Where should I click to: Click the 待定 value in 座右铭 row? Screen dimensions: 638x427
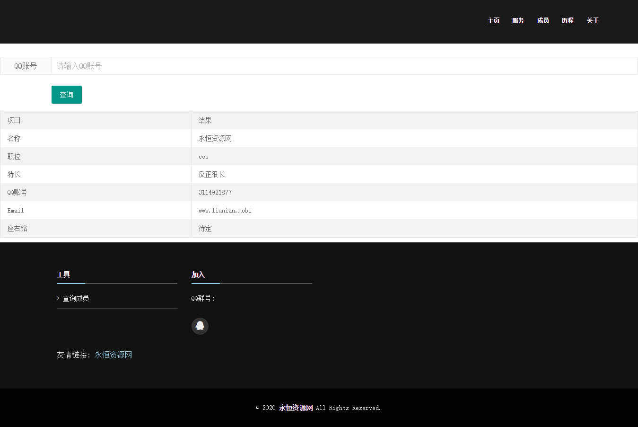pyautogui.click(x=205, y=228)
